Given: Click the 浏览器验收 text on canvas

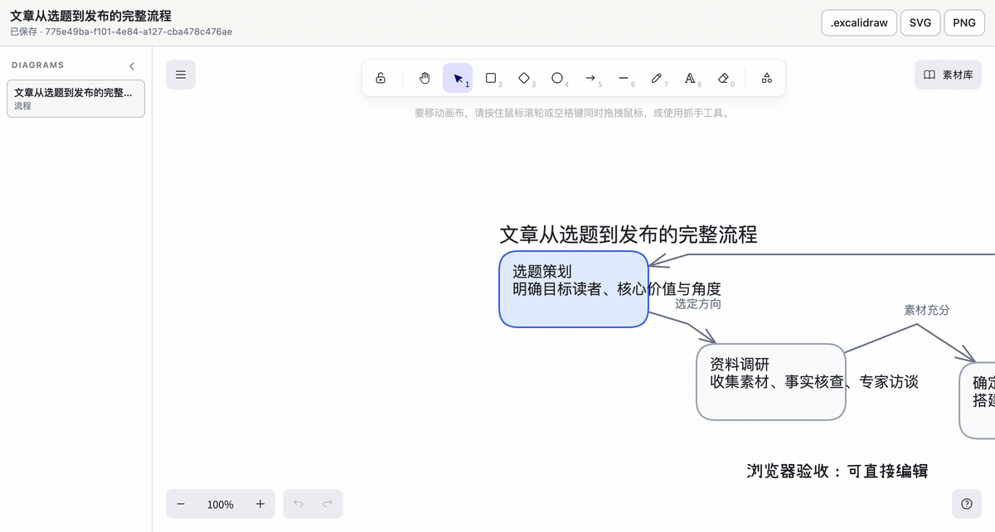Looking at the screenshot, I should (x=837, y=472).
